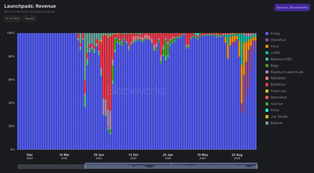Click the 25 Jan 2026 x-axis label
The width and height of the screenshot is (314, 173).
168,156
